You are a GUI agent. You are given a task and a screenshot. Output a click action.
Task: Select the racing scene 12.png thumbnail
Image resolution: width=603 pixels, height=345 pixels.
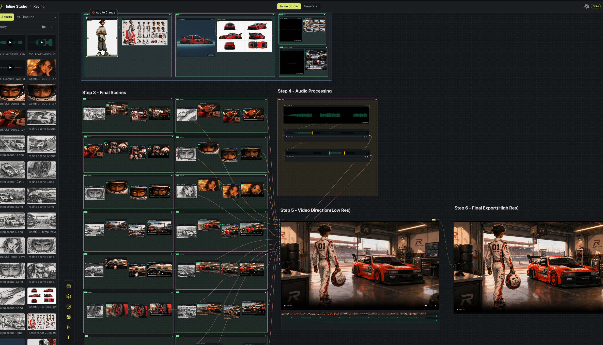click(x=42, y=144)
